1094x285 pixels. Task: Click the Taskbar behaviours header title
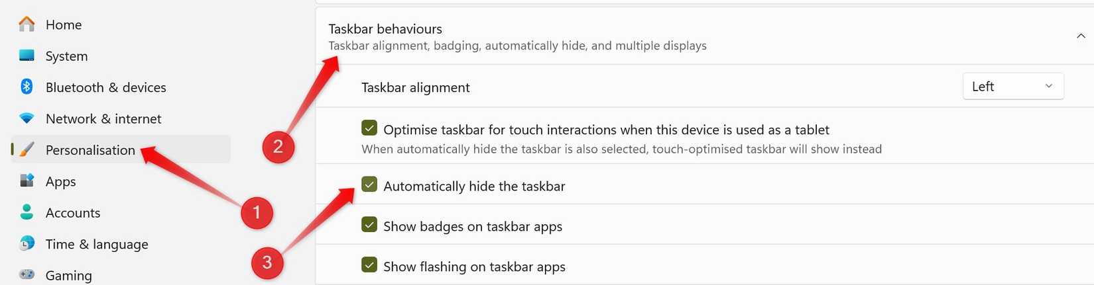(385, 29)
